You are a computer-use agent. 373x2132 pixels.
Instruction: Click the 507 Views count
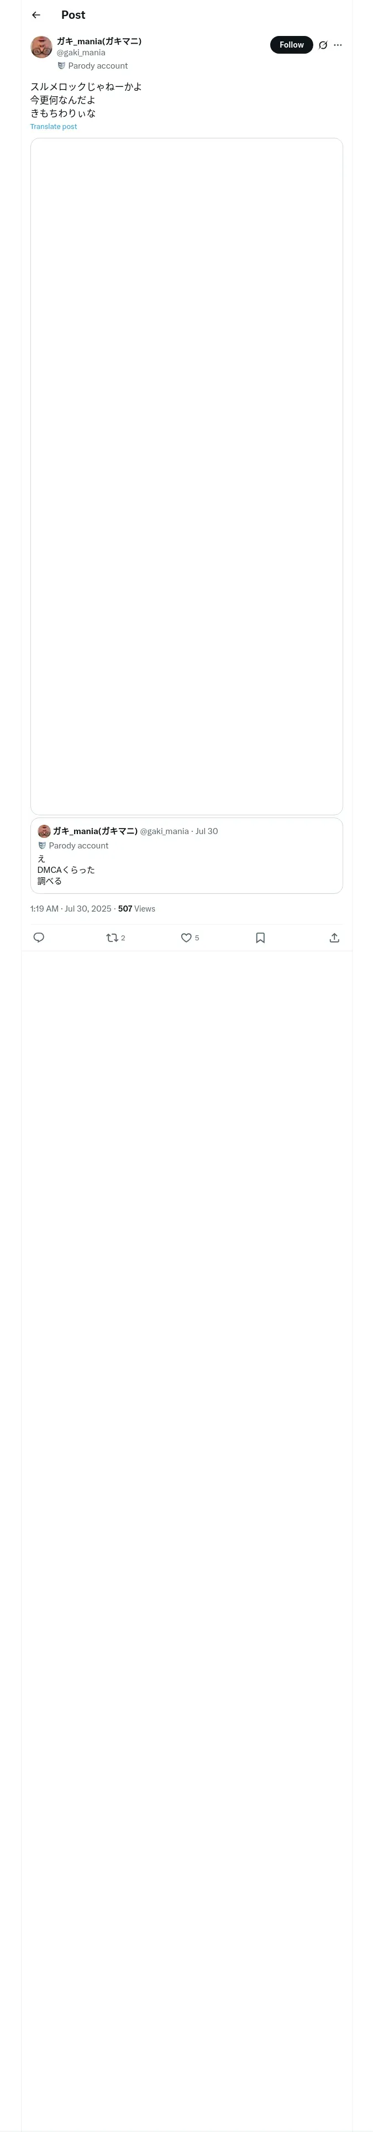[136, 909]
